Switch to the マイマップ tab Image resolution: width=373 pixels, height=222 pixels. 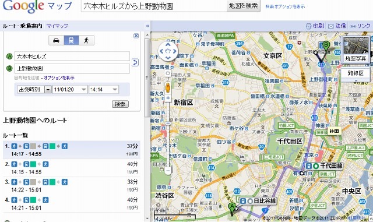tap(57, 26)
